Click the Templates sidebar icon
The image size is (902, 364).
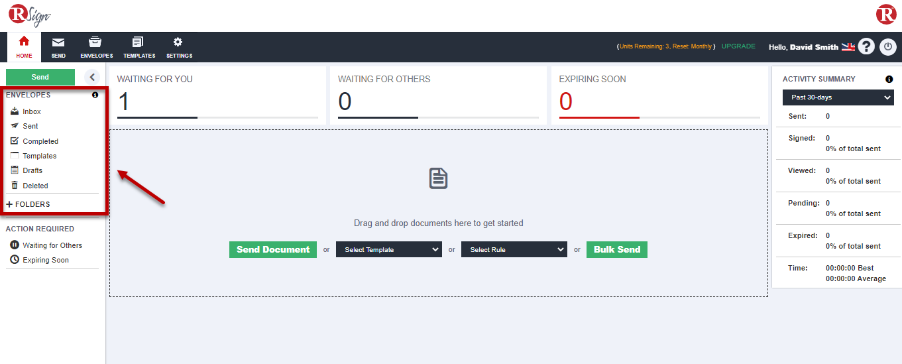[x=15, y=155]
